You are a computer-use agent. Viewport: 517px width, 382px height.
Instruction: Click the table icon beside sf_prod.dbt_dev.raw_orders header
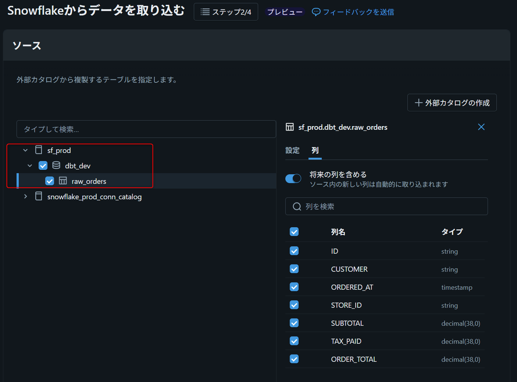290,127
